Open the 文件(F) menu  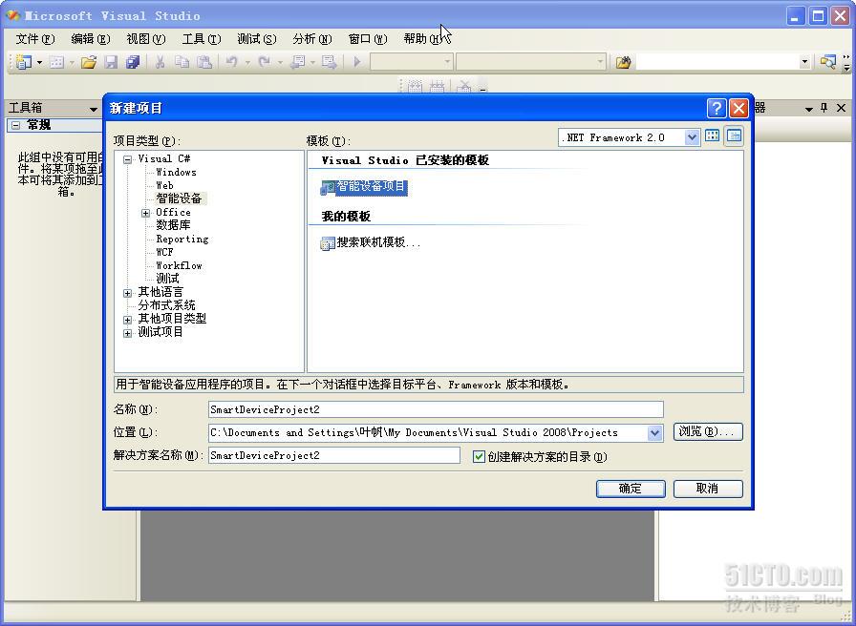point(35,39)
